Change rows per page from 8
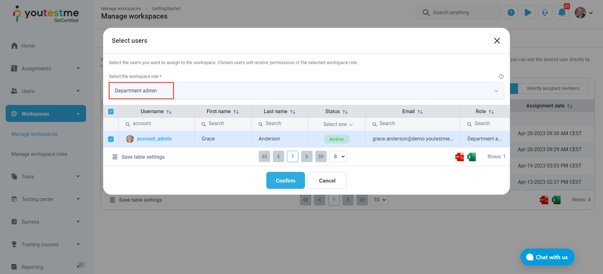The height and width of the screenshot is (274, 603). pos(338,156)
